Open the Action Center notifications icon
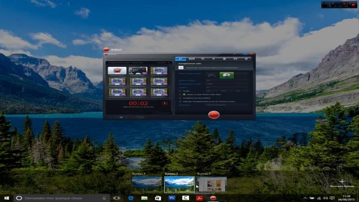 pyautogui.click(x=332, y=198)
